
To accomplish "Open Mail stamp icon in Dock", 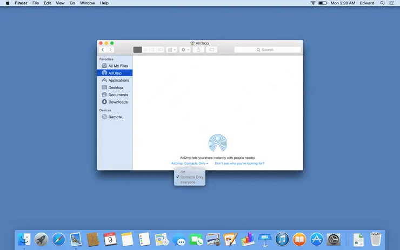I will pos(76,240).
